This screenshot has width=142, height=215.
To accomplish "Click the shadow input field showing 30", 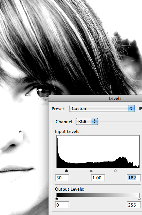I will (x=62, y=178).
